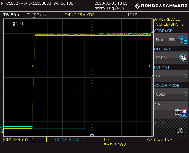Open the Front USB storage folder icon
The image size is (189, 153).
pyautogui.click(x=183, y=40)
